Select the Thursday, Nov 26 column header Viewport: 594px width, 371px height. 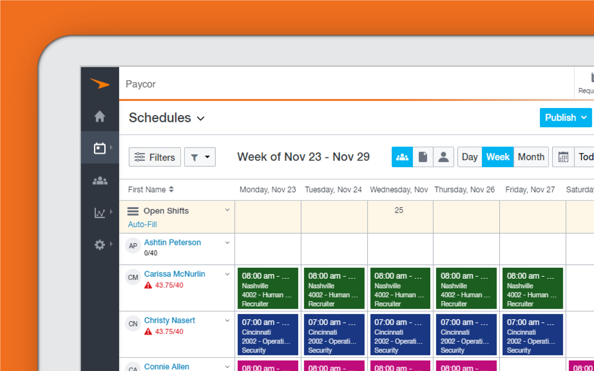click(464, 190)
